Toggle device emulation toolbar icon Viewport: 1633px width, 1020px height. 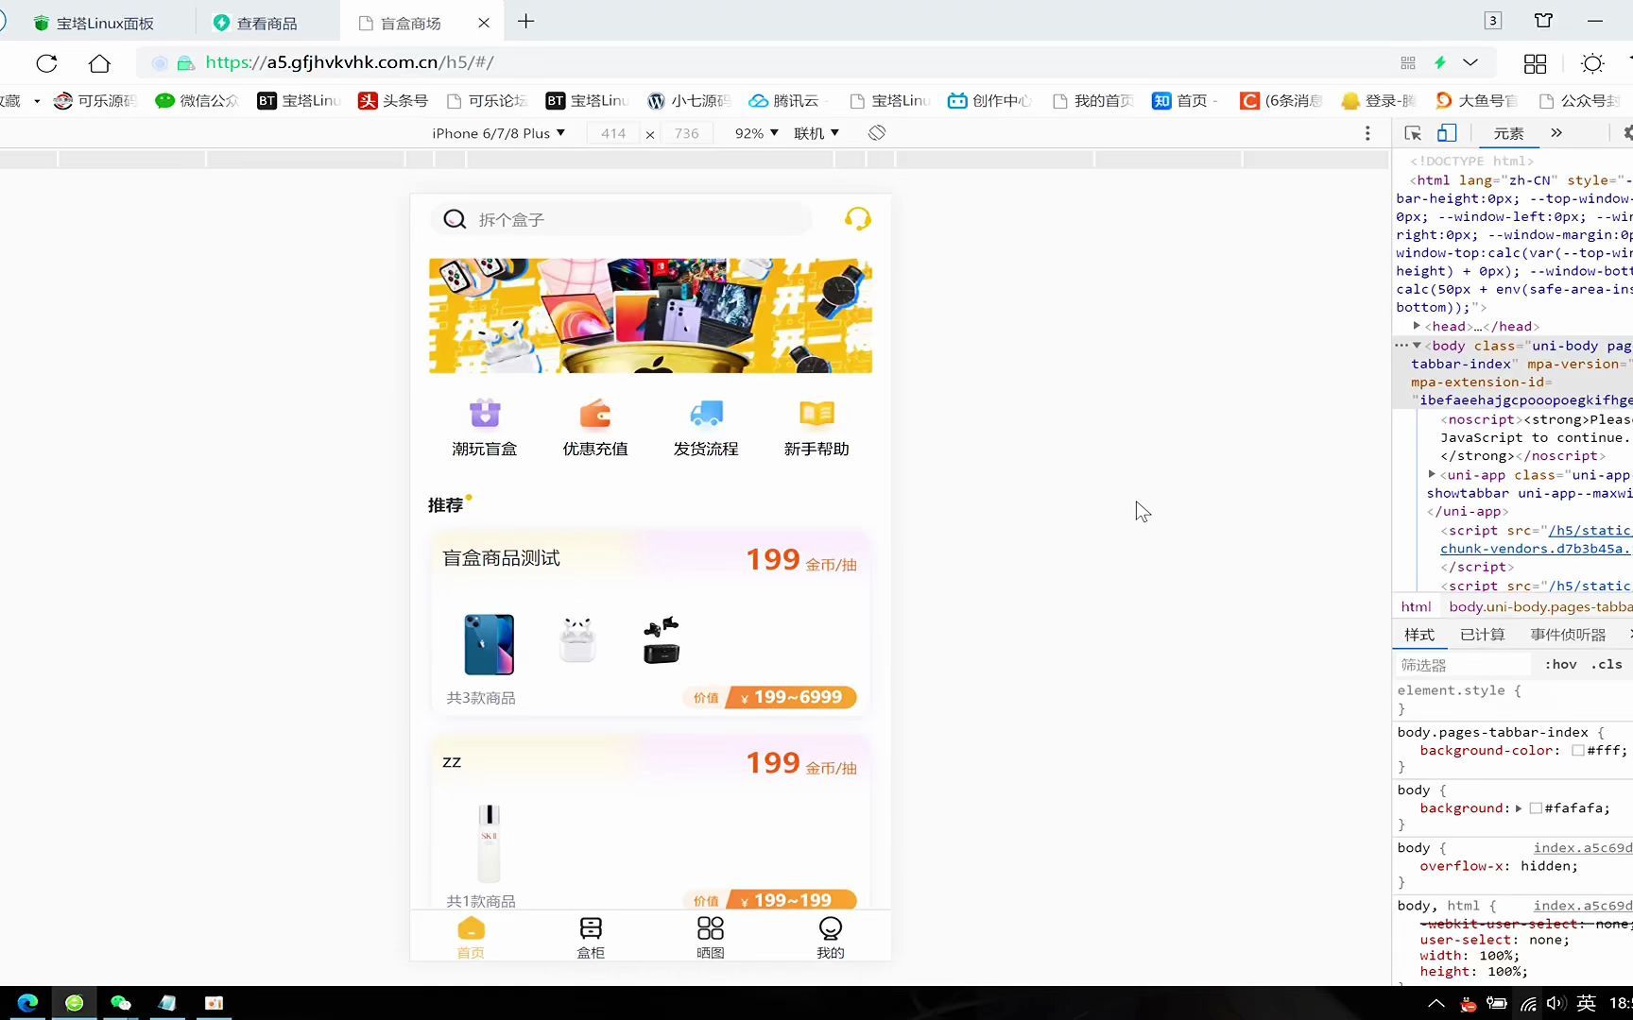(x=1447, y=133)
